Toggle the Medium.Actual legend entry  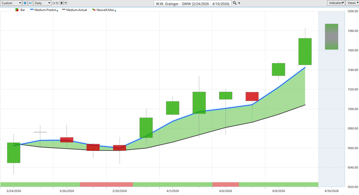75,10
